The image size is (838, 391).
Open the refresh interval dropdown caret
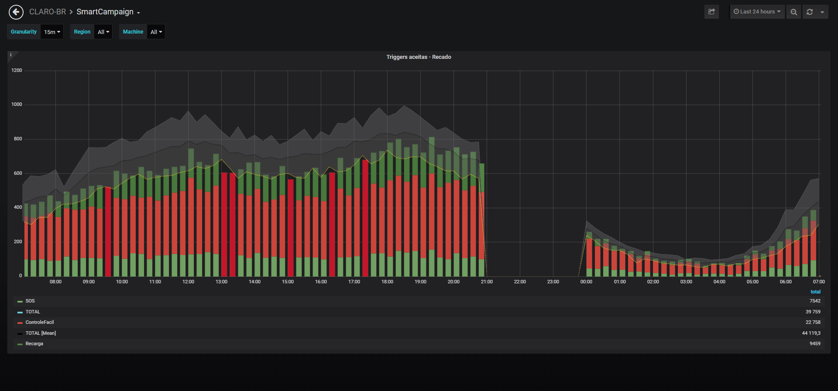[822, 12]
